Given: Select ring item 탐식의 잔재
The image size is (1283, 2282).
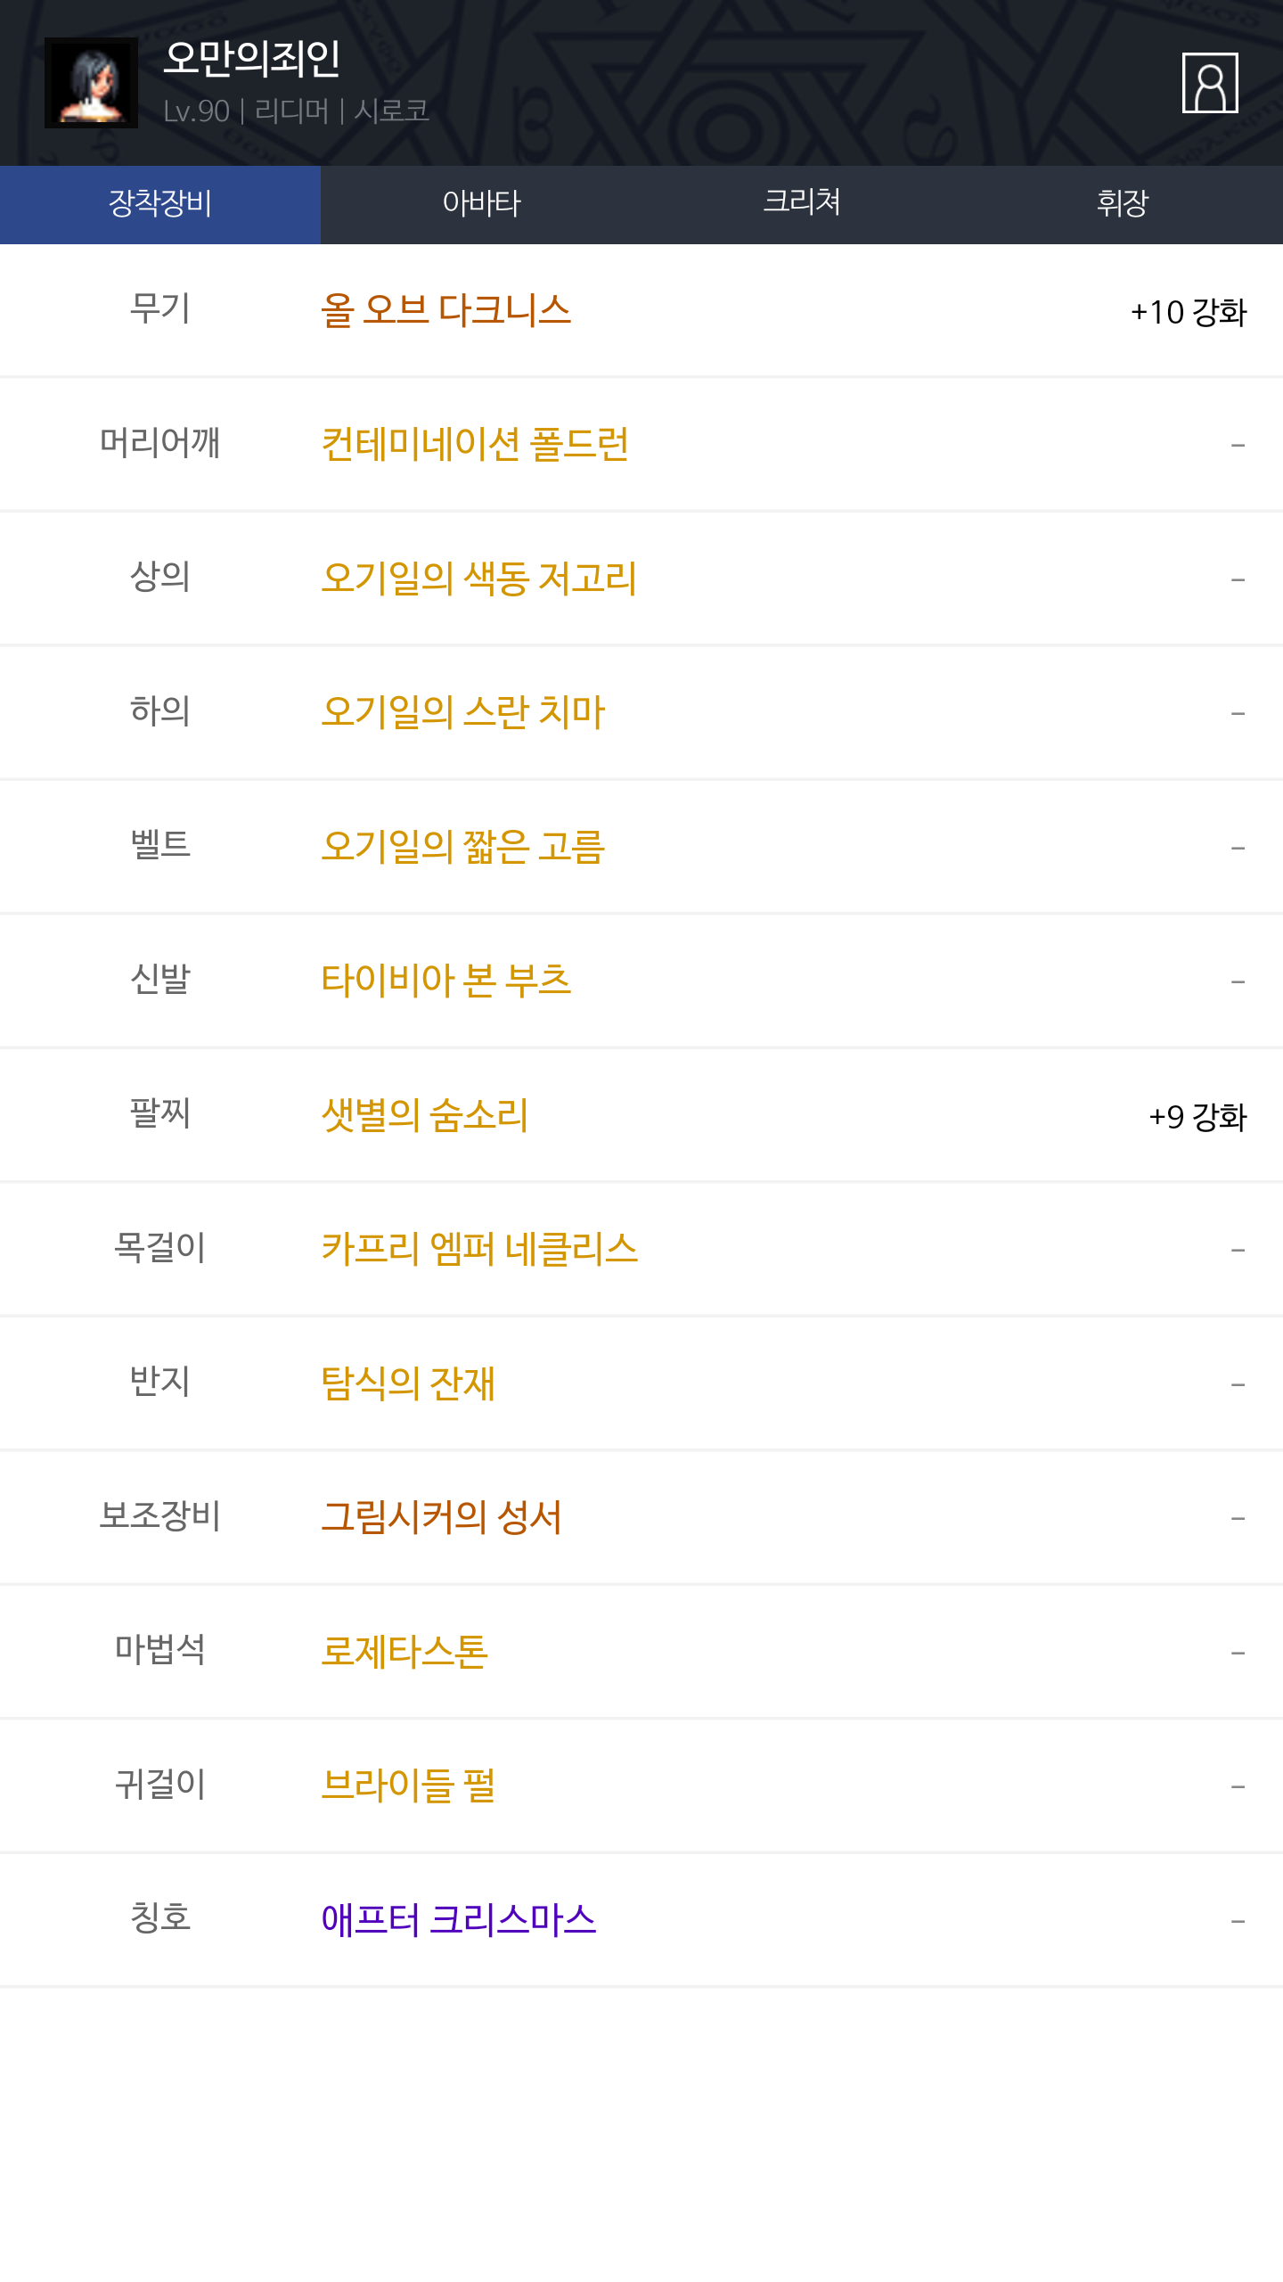Looking at the screenshot, I should pyautogui.click(x=408, y=1383).
